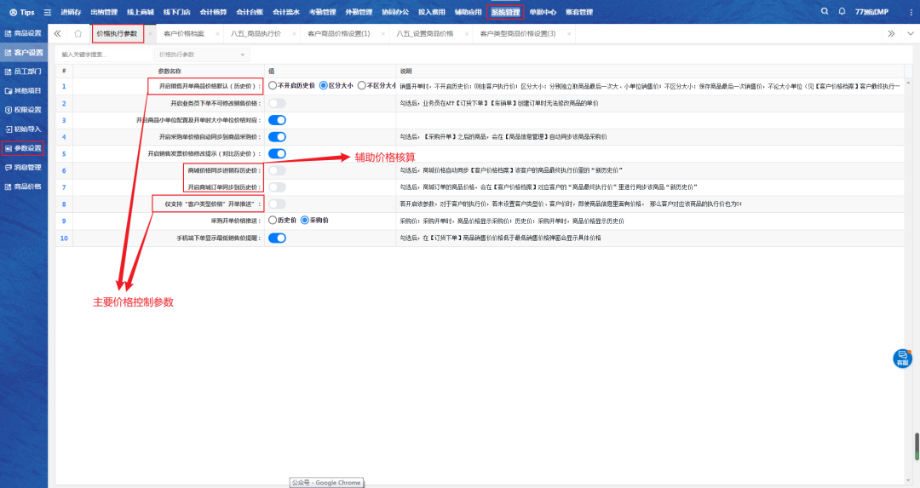This screenshot has height=488, width=920.
Task: Select 历史价 radio for 采购开单价格推送
Action: 273,221
